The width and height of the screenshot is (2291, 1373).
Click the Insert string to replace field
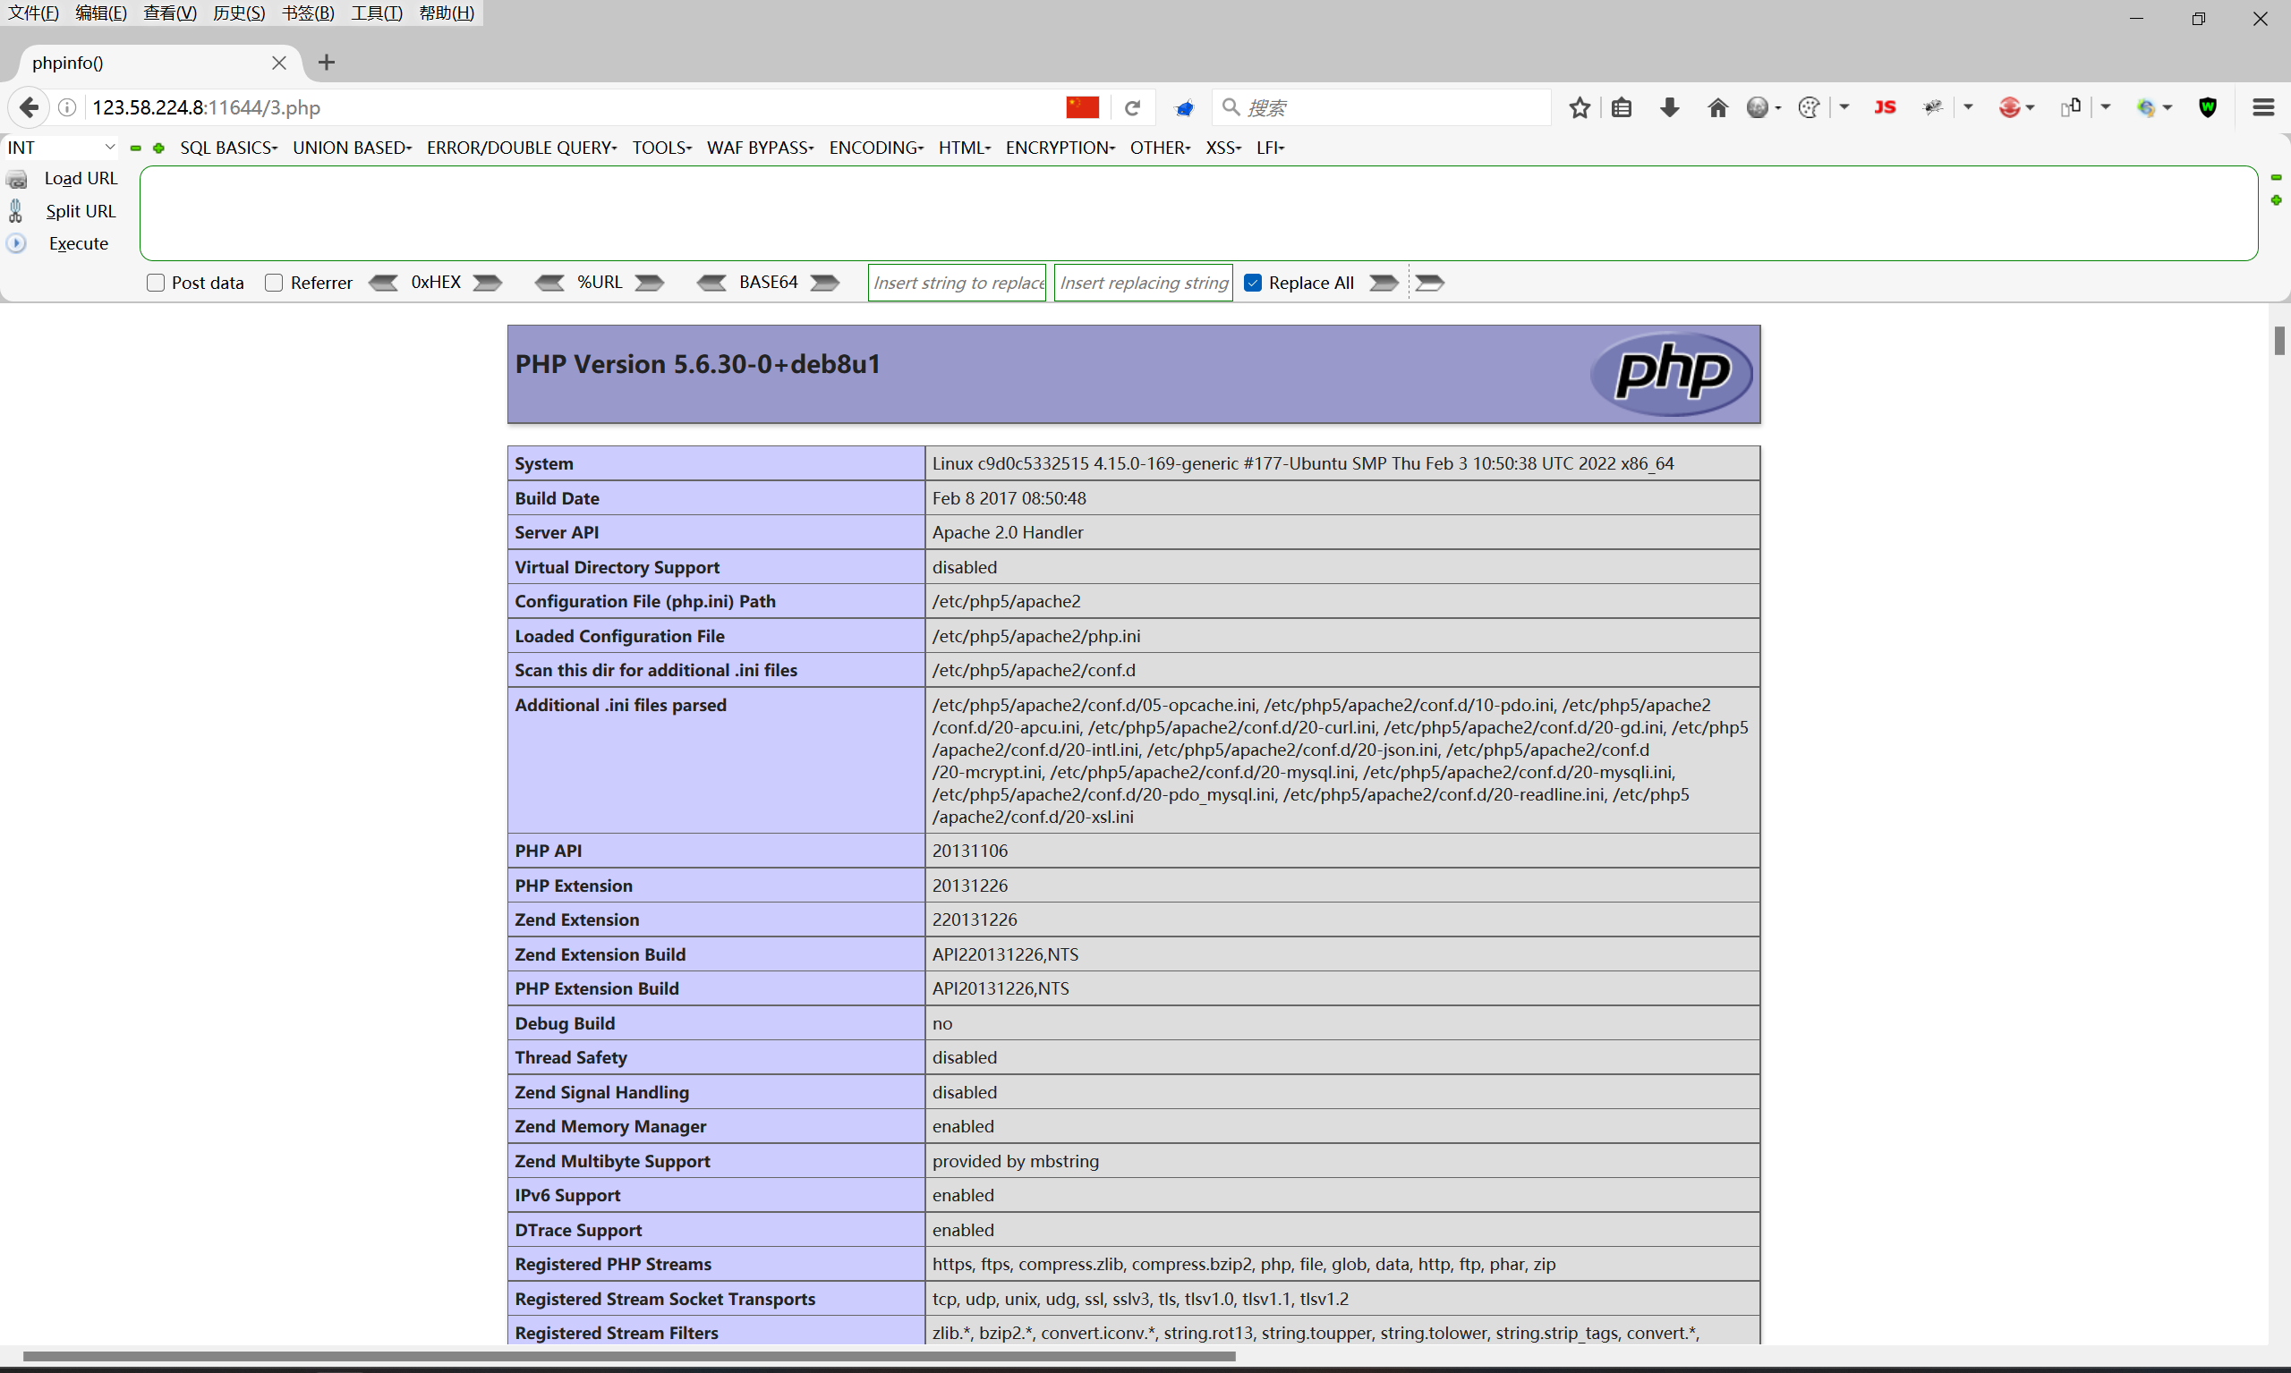point(958,283)
